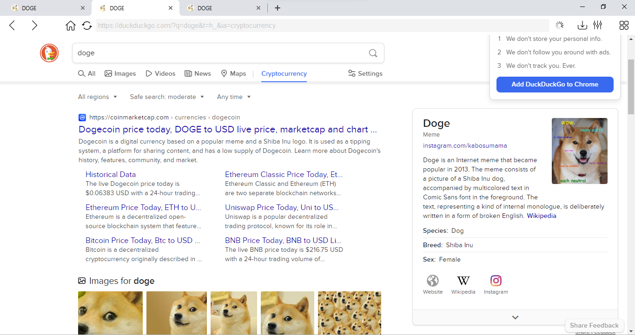635x335 pixels.
Task: Click the search magnifier button
Action: [373, 53]
